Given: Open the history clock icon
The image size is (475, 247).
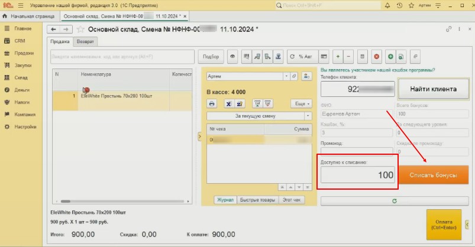Looking at the screenshot, I should point(399,5).
